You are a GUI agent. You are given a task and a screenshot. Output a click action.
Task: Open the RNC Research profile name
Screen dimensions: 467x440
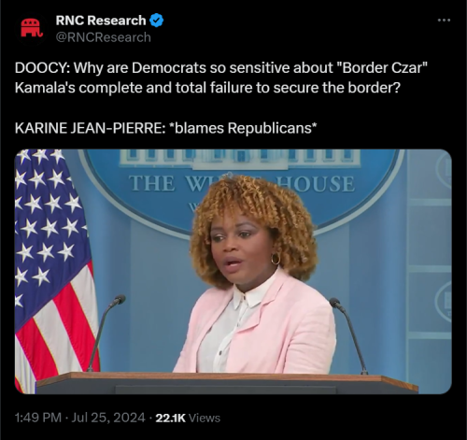click(101, 21)
